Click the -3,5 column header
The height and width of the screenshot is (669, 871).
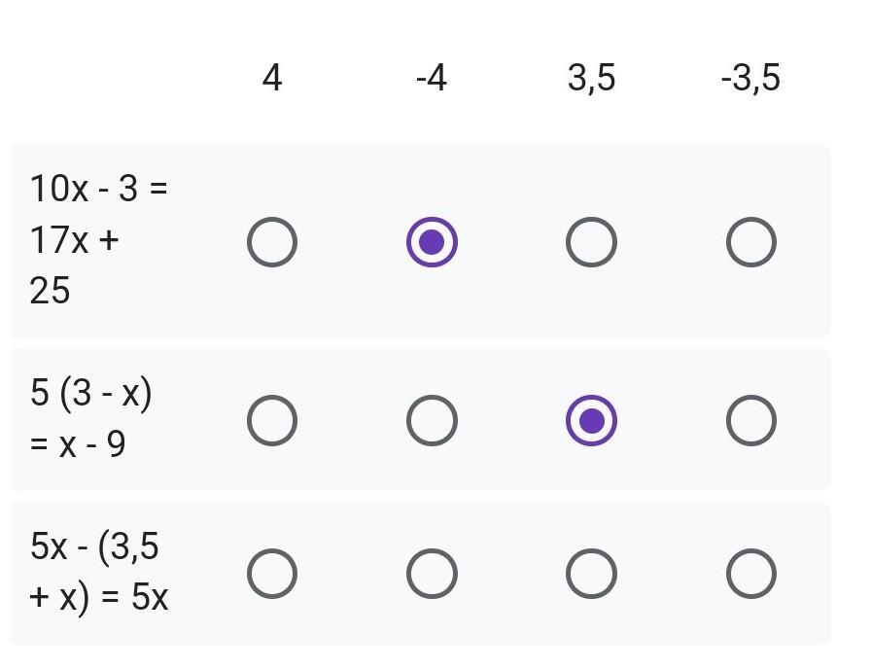pyautogui.click(x=751, y=78)
